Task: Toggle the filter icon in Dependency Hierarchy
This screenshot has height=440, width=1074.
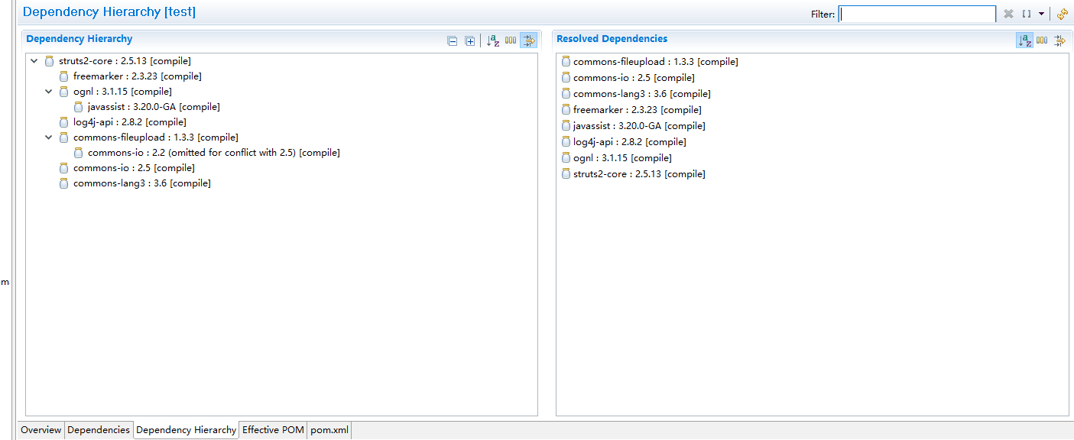Action: coord(528,40)
